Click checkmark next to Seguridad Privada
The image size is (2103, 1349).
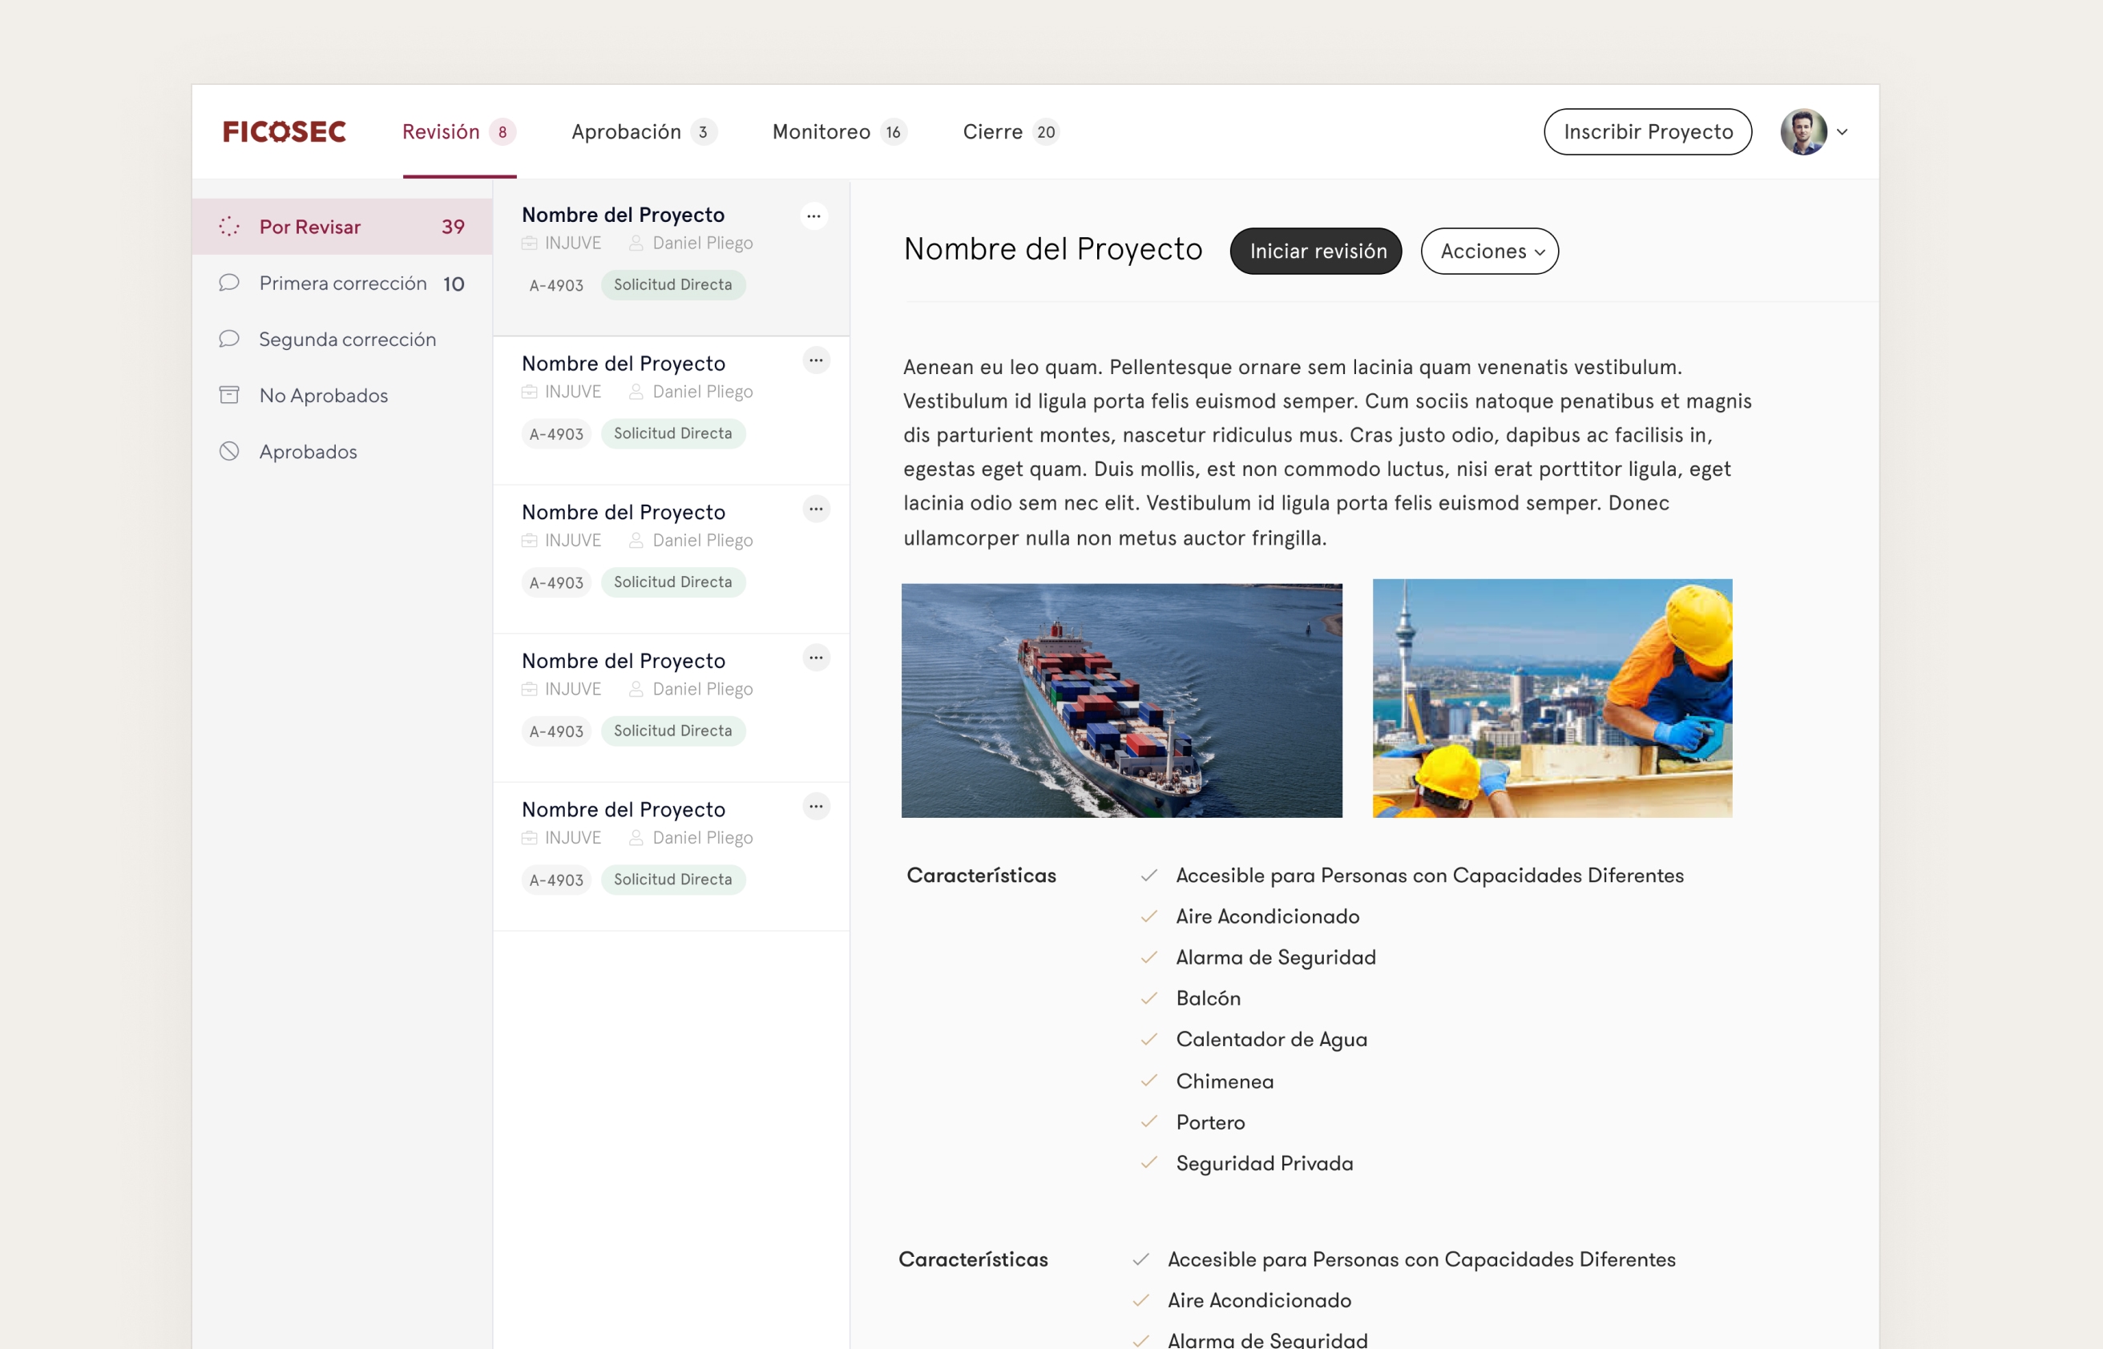click(x=1148, y=1162)
